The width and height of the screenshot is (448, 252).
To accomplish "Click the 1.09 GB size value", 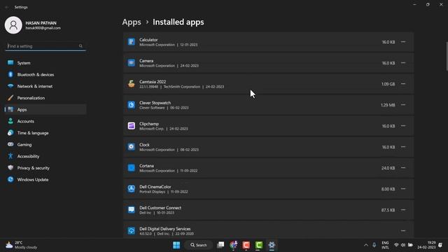I will tap(388, 84).
